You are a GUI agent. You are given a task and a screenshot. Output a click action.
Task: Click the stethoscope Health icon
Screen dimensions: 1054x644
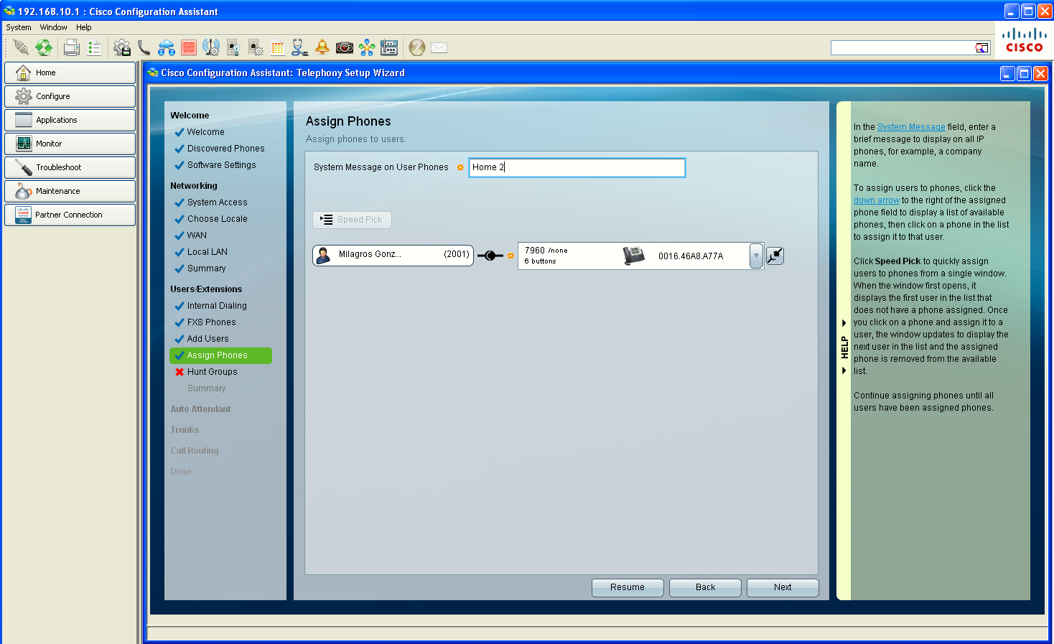point(300,47)
